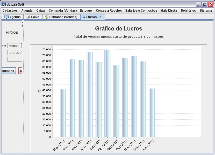Open the Contas a Receber menu

tap(109, 11)
